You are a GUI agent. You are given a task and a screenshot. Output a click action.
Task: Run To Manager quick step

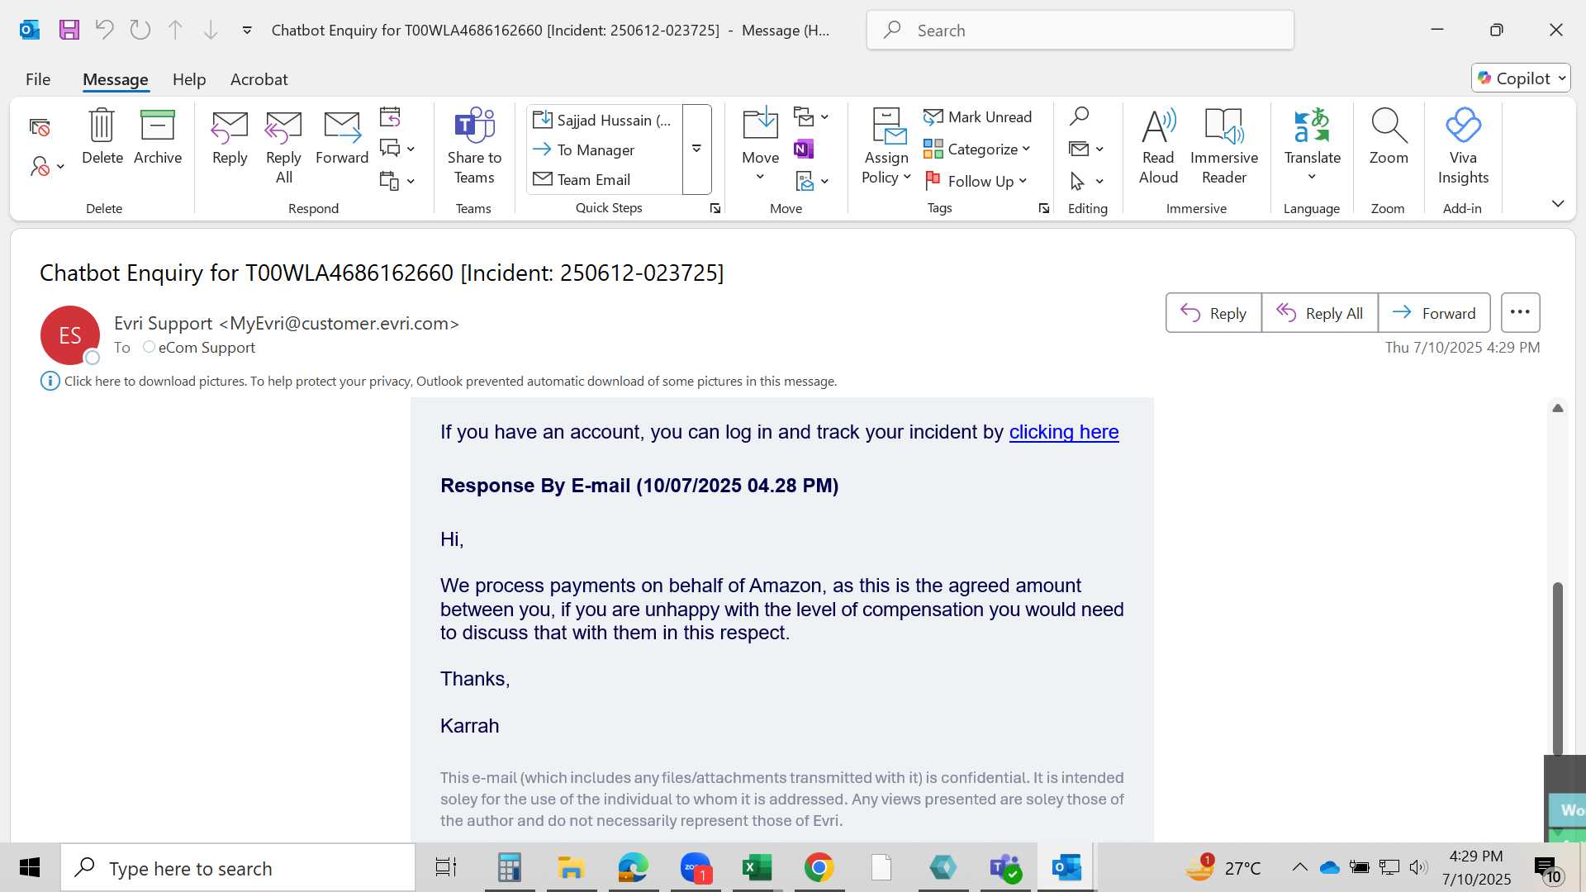(604, 149)
